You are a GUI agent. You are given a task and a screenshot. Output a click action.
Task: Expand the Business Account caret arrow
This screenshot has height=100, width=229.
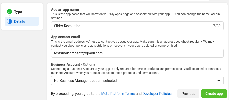(x=219, y=81)
